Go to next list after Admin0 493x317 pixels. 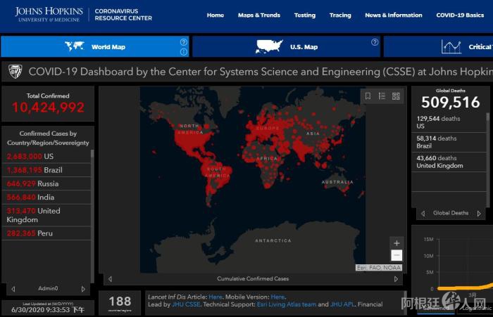point(83,289)
